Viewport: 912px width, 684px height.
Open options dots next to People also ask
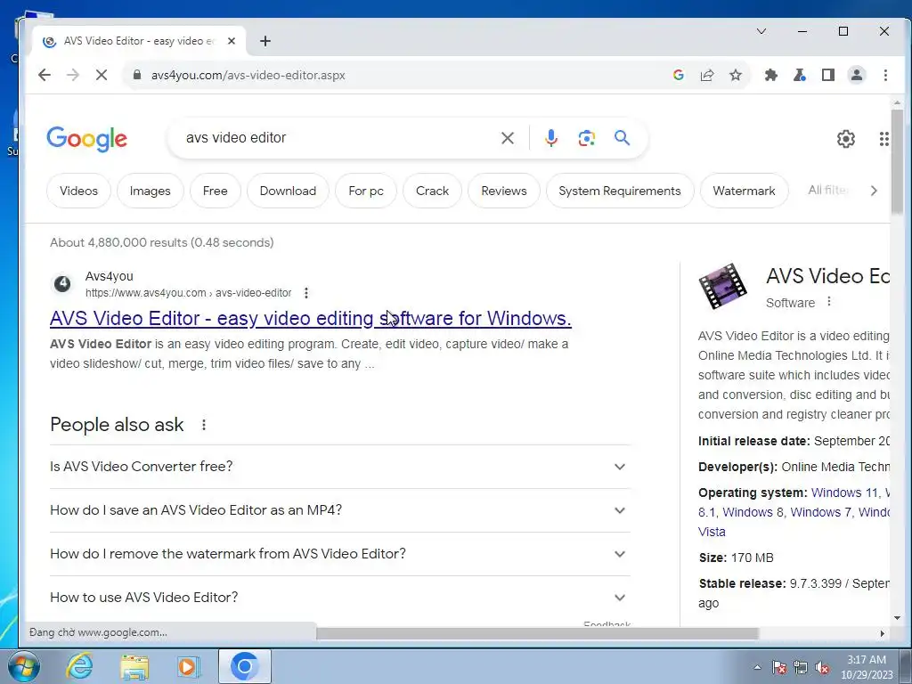point(204,425)
